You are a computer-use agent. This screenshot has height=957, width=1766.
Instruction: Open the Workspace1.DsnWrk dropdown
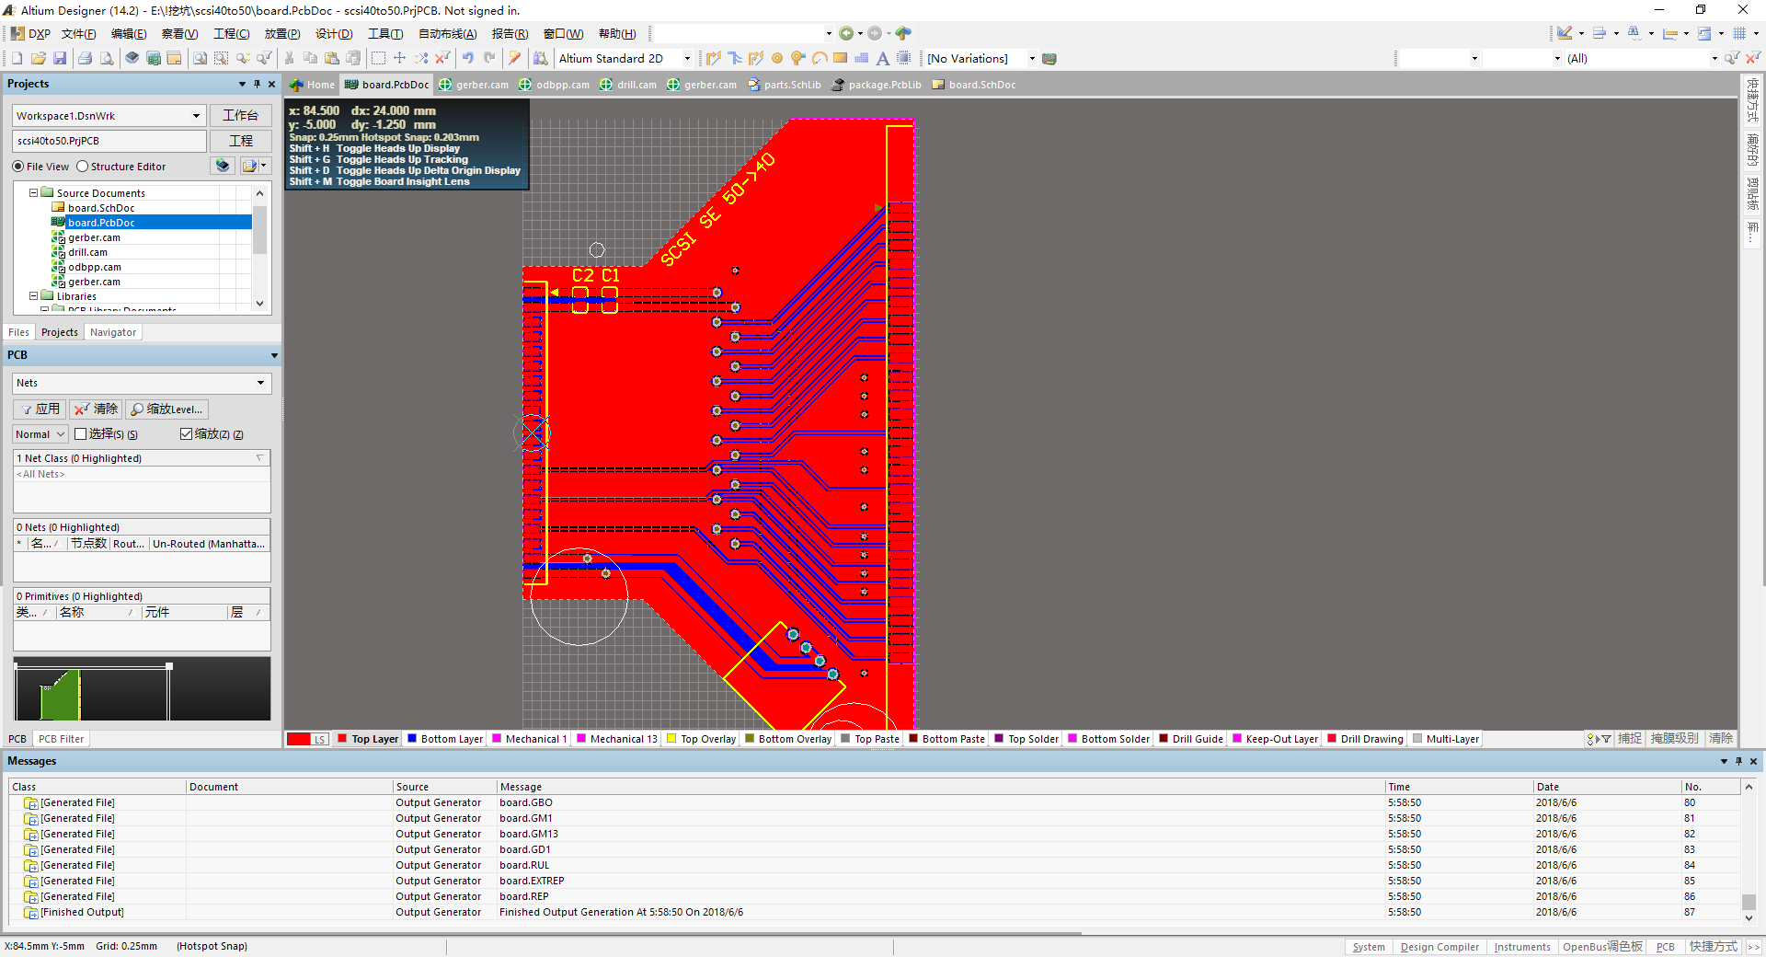(196, 116)
